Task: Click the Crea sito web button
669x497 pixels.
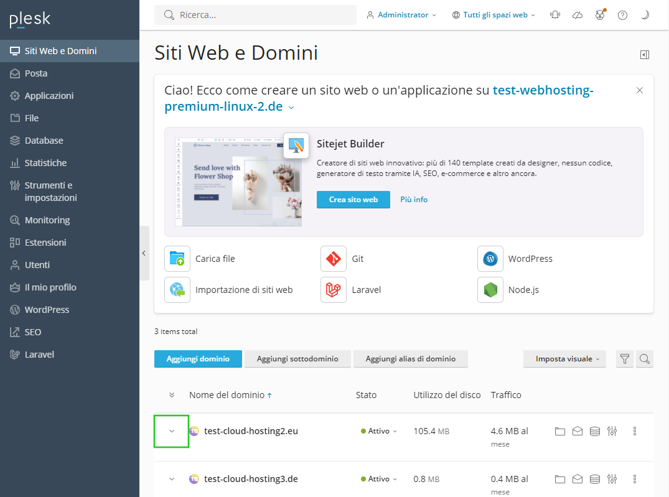Action: (353, 200)
